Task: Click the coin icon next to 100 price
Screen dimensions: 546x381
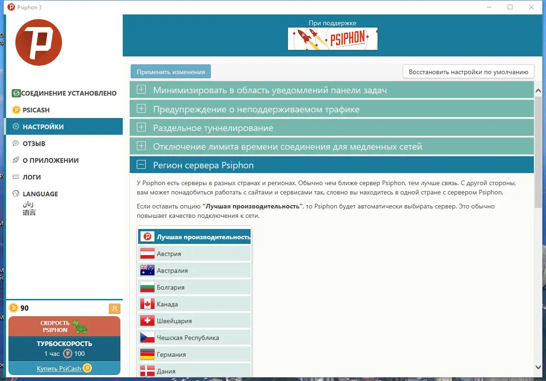Action: click(68, 353)
